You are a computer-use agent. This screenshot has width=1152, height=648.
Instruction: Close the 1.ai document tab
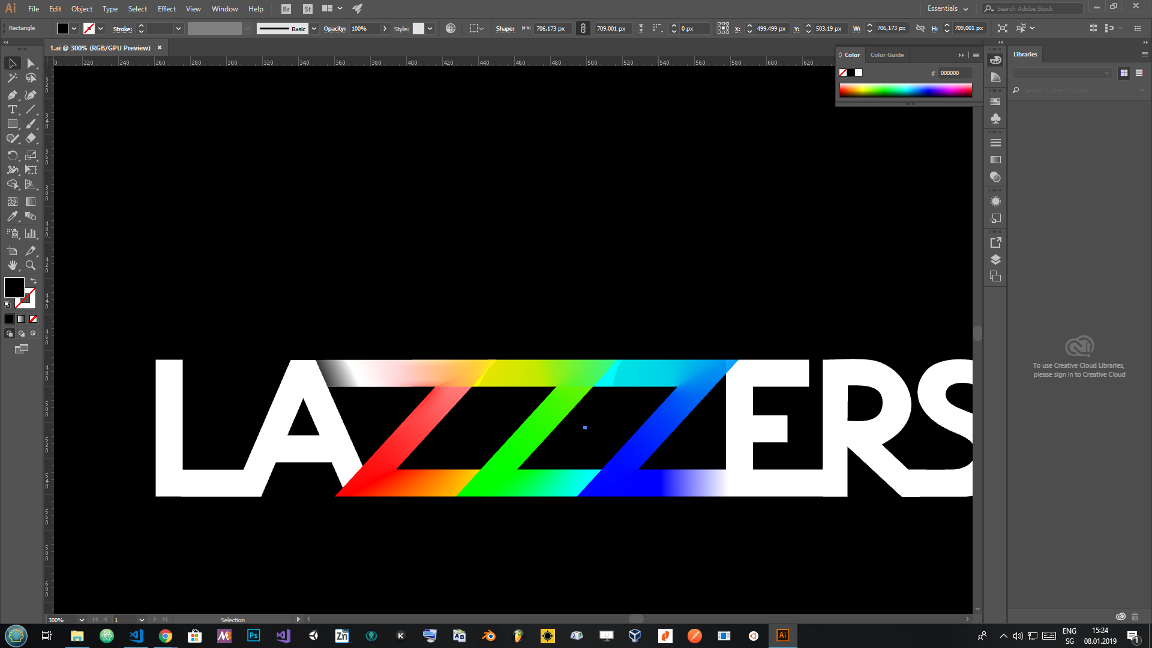tap(160, 47)
